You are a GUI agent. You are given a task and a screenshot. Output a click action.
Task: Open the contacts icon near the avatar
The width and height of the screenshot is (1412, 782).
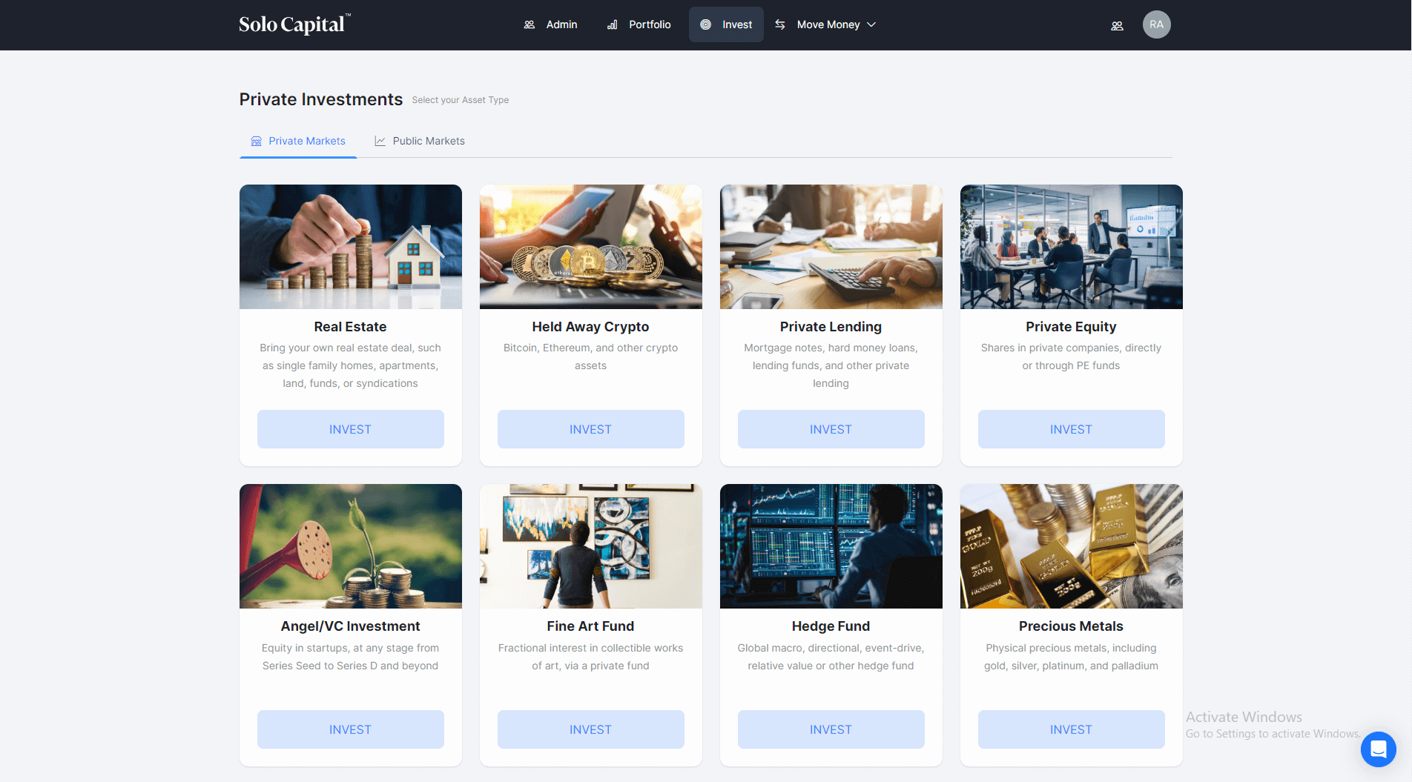[x=1117, y=26]
